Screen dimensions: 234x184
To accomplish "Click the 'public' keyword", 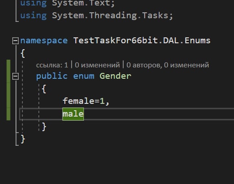I will (52, 76).
